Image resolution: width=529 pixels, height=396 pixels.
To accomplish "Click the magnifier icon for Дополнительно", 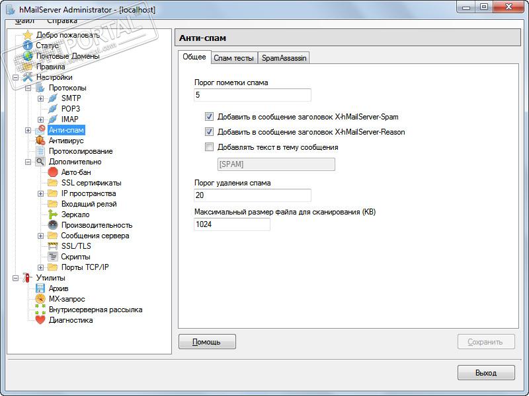I will coord(40,162).
